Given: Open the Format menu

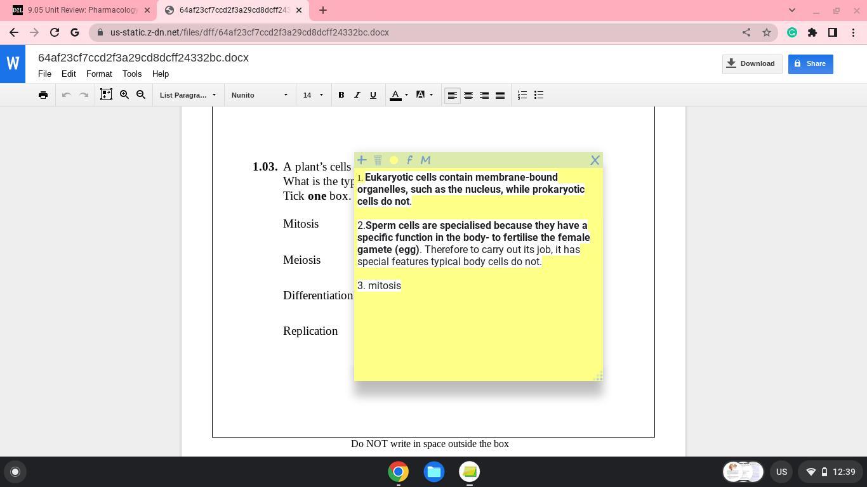Looking at the screenshot, I should [98, 74].
